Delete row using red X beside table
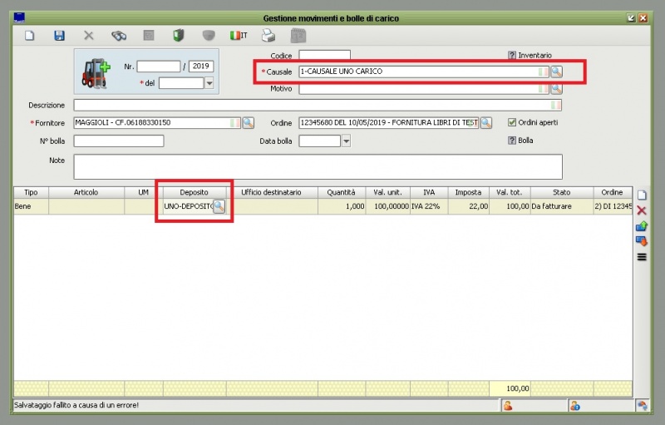665x425 pixels. 641,210
